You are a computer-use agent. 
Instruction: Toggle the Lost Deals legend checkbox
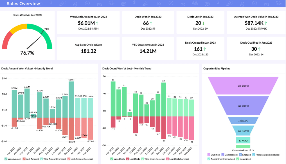tap(127, 159)
